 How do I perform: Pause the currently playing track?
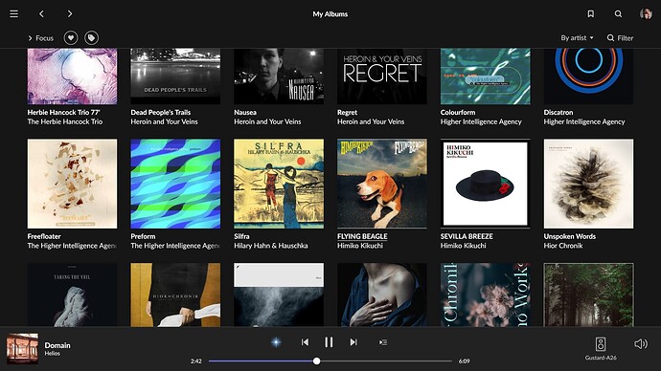(329, 342)
